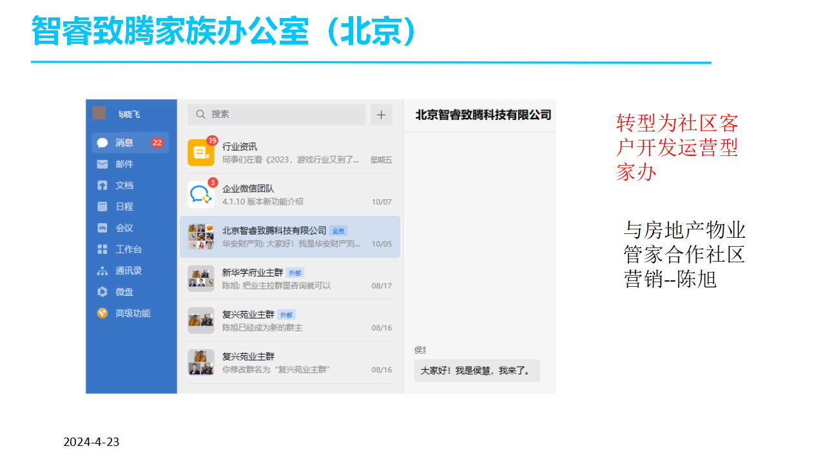Click the user name beside the avatar
This screenshot has width=825, height=464.
click(x=129, y=114)
